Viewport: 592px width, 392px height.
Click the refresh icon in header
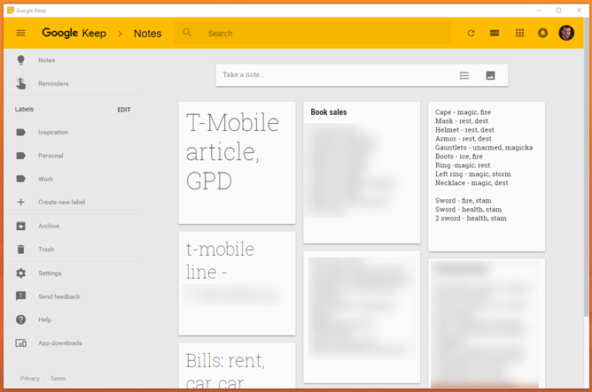click(x=471, y=34)
